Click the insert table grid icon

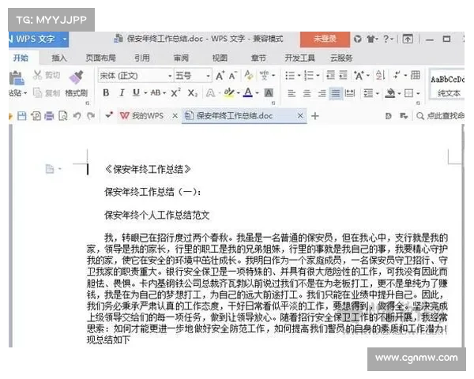point(416,75)
